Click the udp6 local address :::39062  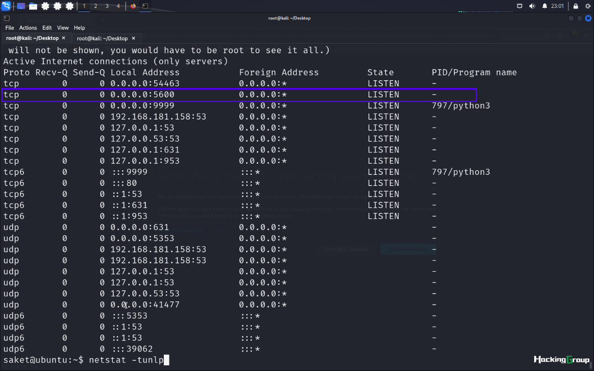pyautogui.click(x=132, y=349)
